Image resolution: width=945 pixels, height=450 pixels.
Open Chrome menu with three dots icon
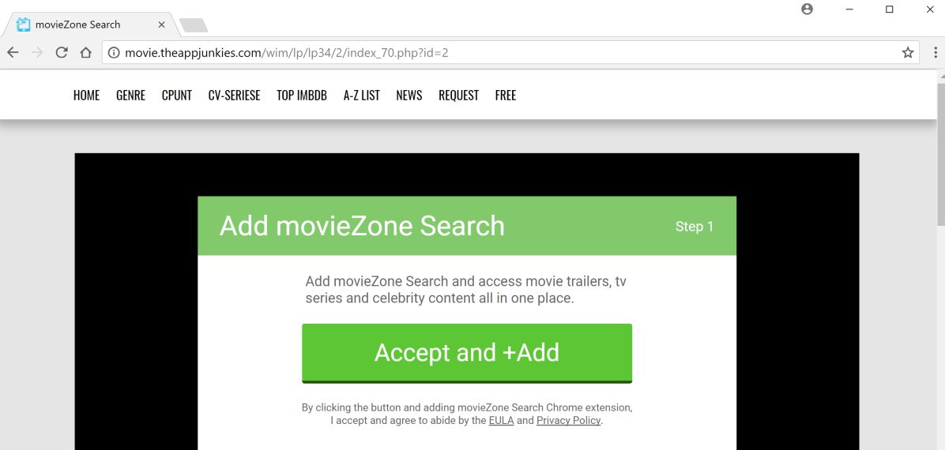click(x=934, y=53)
